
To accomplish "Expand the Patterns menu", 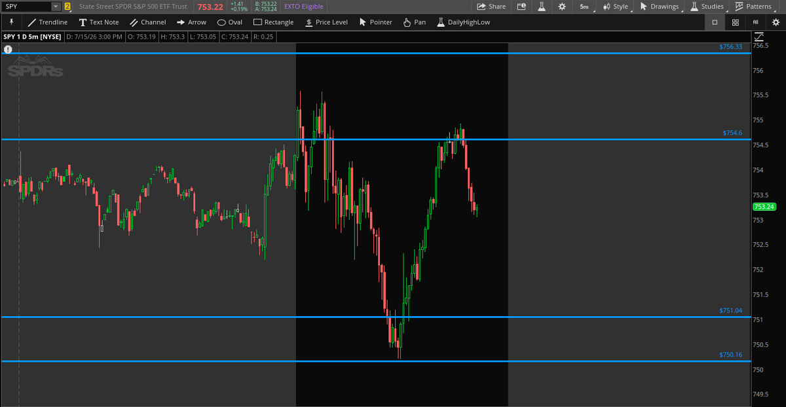I will click(753, 7).
